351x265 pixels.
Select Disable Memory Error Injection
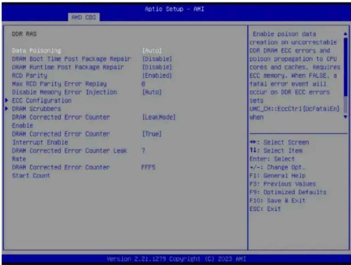pyautogui.click(x=64, y=92)
